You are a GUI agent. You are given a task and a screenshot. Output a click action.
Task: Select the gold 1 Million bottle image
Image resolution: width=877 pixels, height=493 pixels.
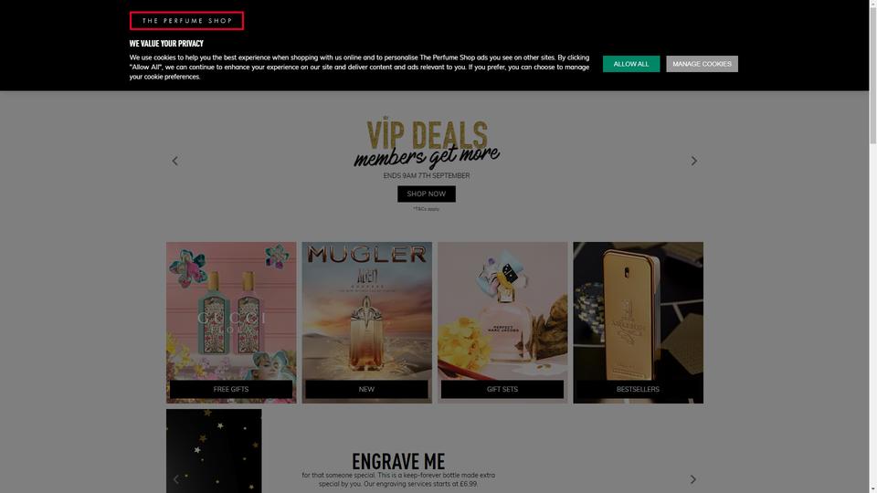[x=639, y=310]
